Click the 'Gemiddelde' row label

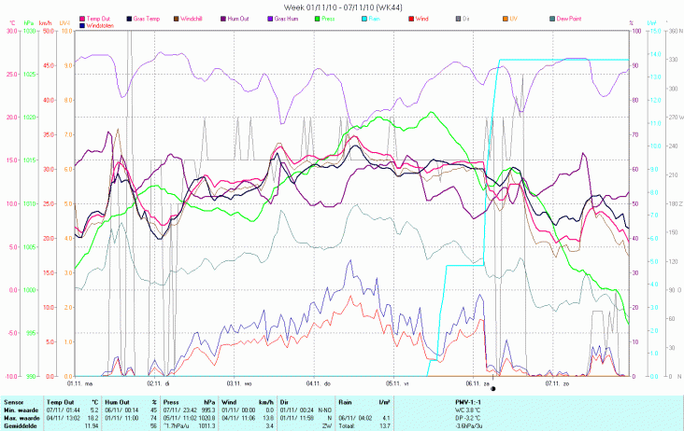point(19,425)
